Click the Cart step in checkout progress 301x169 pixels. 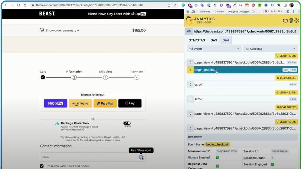pos(43,77)
